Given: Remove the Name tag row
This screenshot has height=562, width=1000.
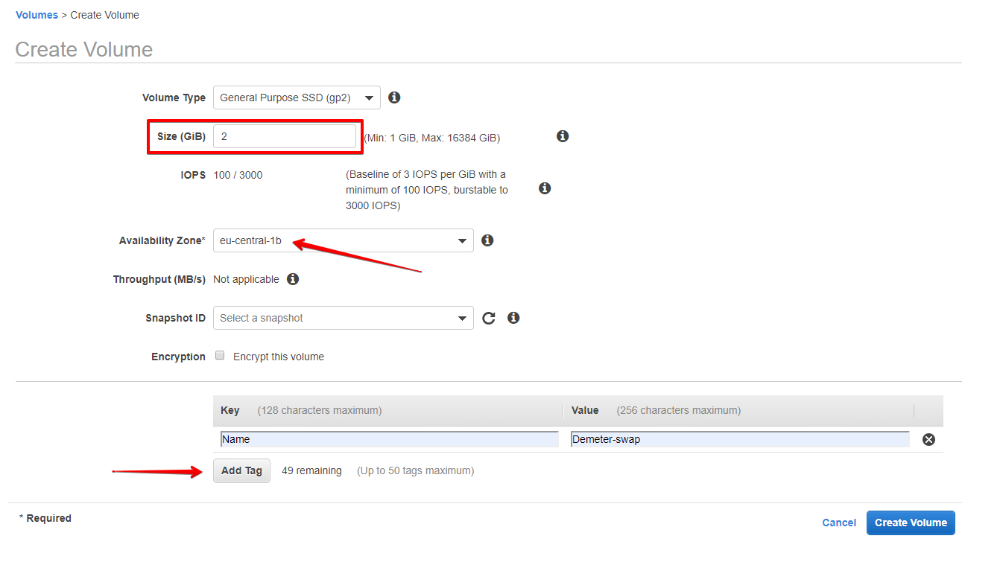Looking at the screenshot, I should click(928, 439).
